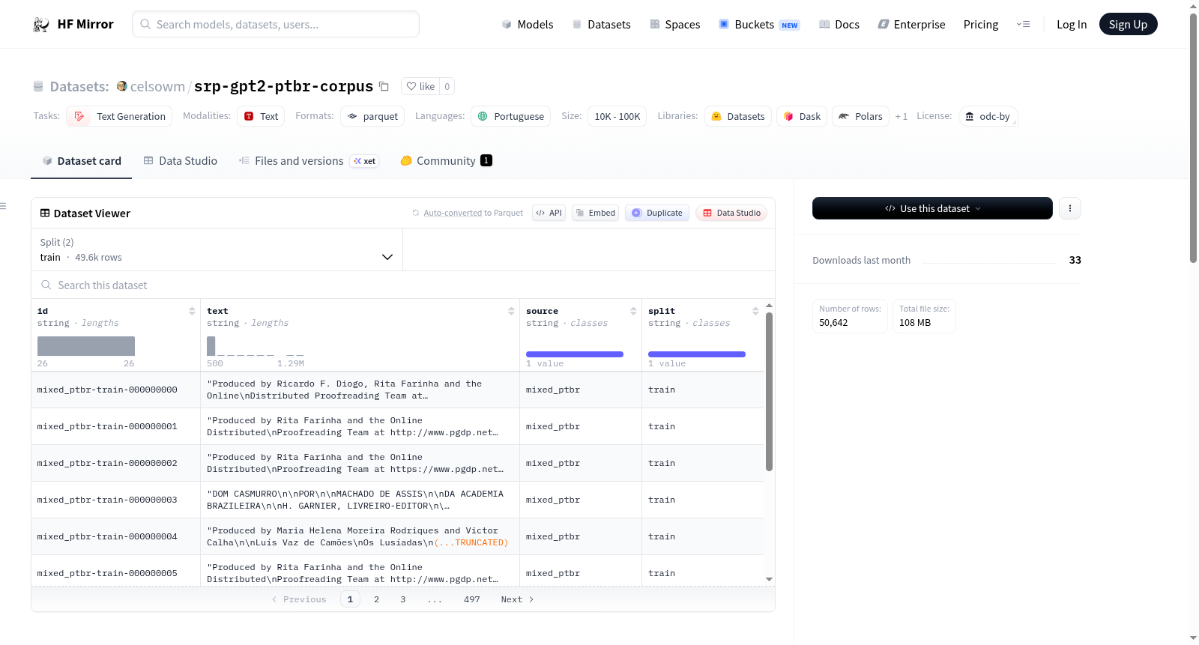Screen dimensions: 1199x645
Task: Click the DOM CASMURRO text cell
Action: [360, 500]
